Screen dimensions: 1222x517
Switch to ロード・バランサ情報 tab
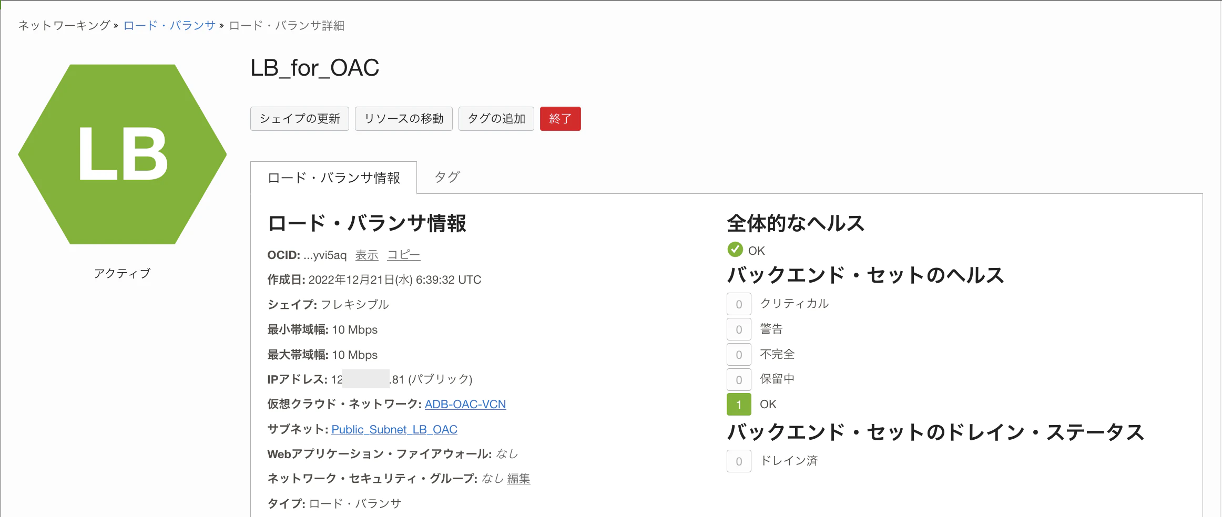point(334,178)
